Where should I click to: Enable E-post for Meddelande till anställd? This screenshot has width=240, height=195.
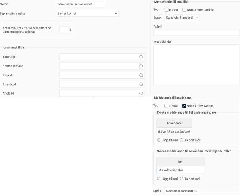[x=167, y=10]
